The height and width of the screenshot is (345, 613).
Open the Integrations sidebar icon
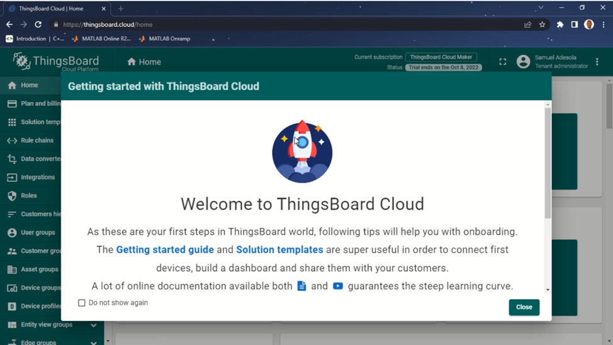tap(12, 177)
